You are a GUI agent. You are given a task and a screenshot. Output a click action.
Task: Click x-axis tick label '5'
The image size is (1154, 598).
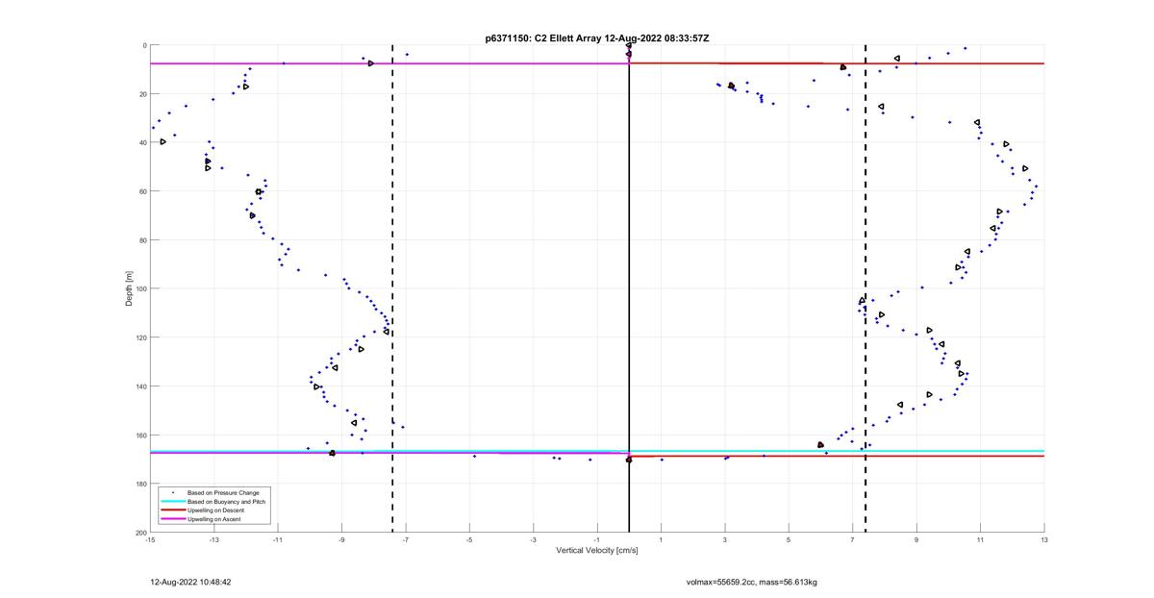click(x=789, y=540)
